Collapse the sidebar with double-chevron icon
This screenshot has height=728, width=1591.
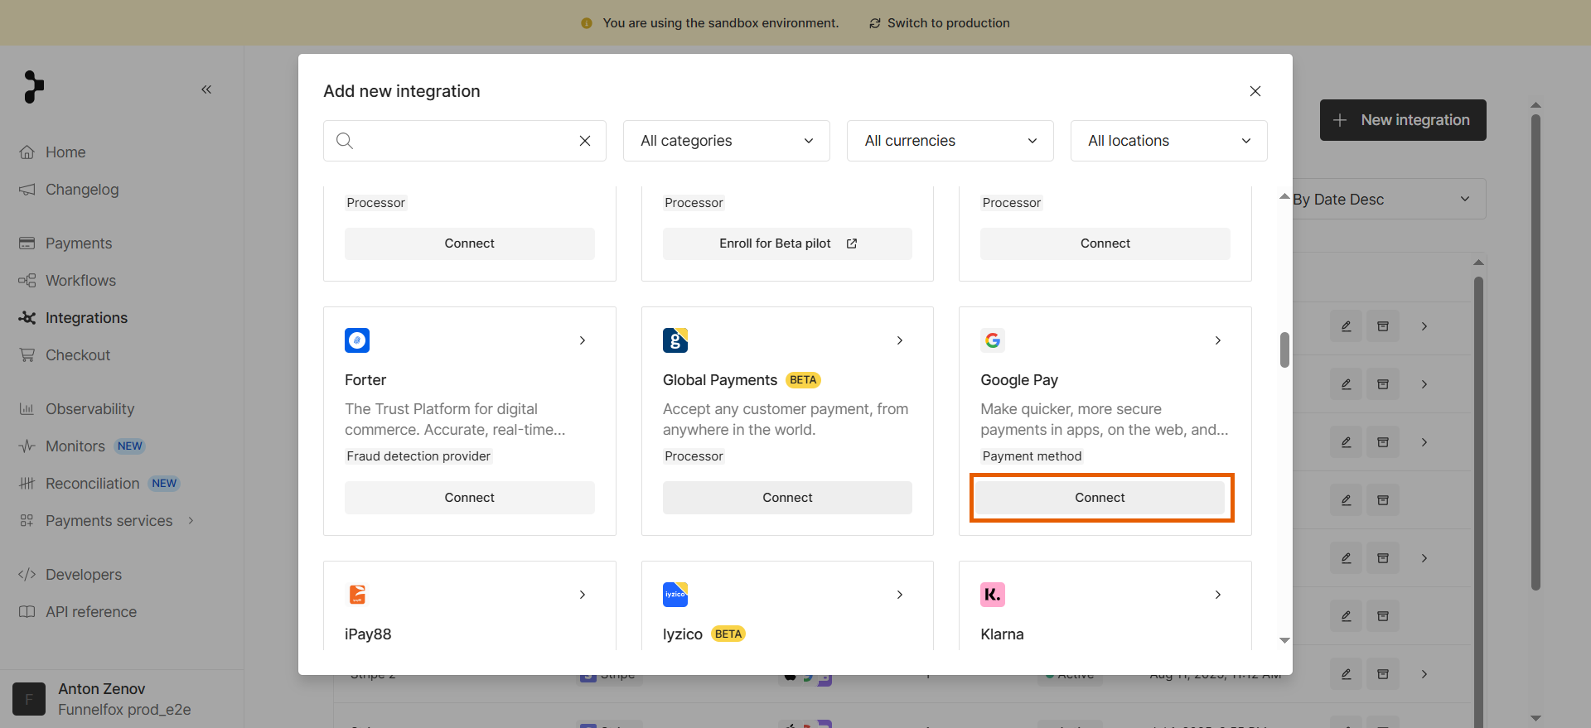point(206,89)
